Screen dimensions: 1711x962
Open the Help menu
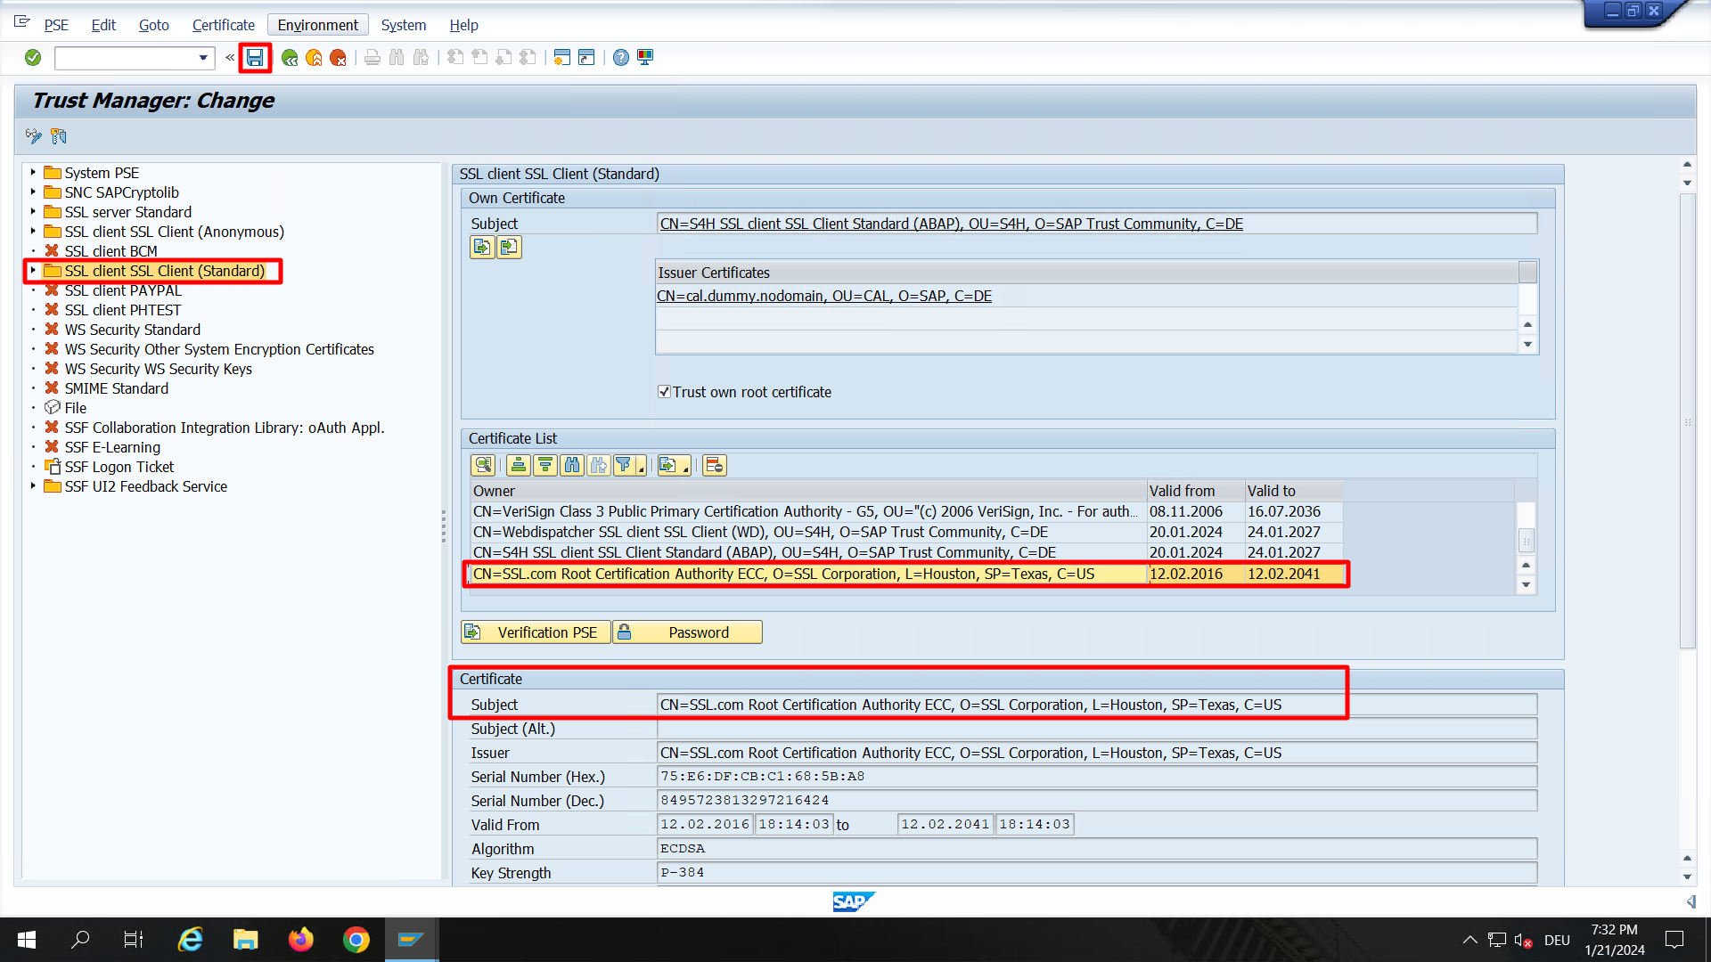coord(463,25)
